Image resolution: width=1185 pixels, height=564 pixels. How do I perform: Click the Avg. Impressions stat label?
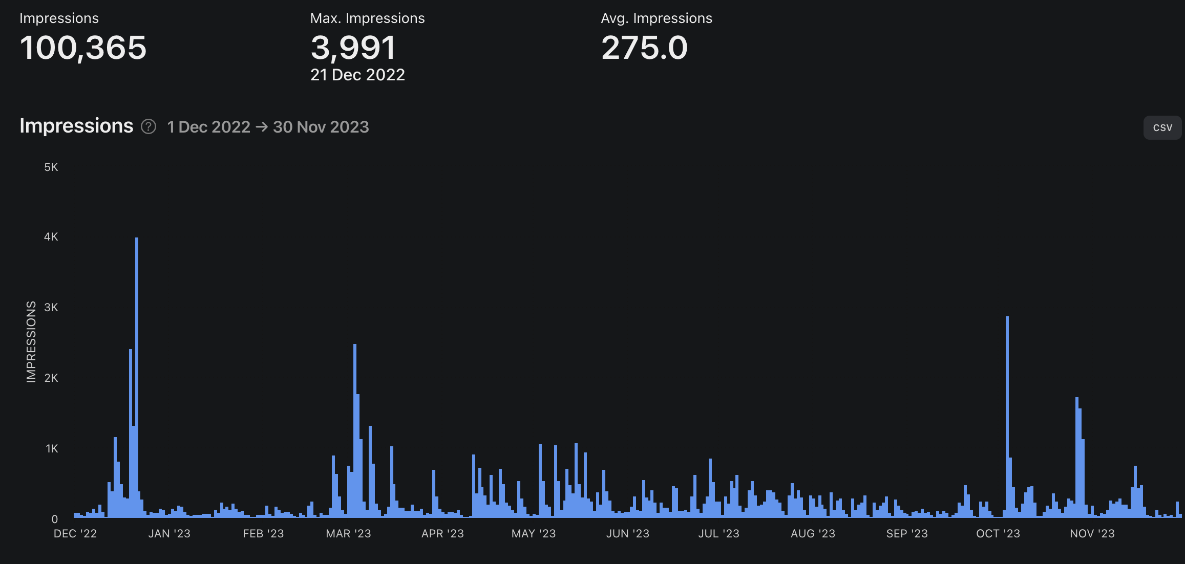coord(656,18)
